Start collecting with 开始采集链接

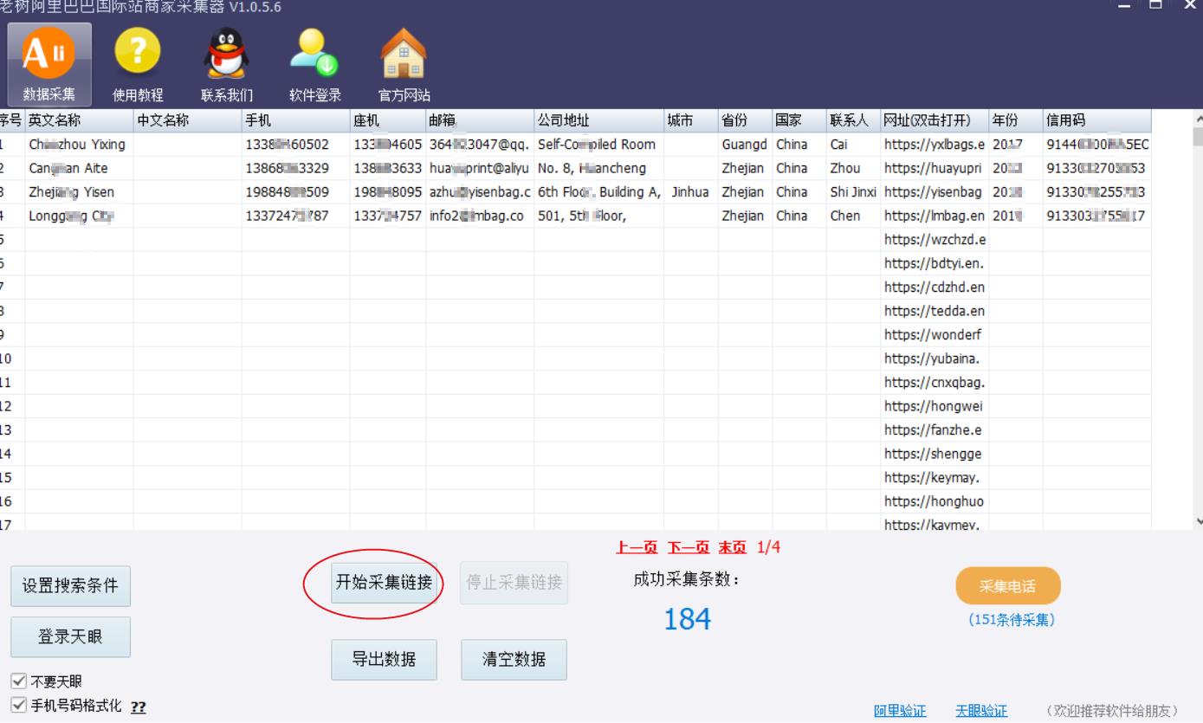(384, 583)
